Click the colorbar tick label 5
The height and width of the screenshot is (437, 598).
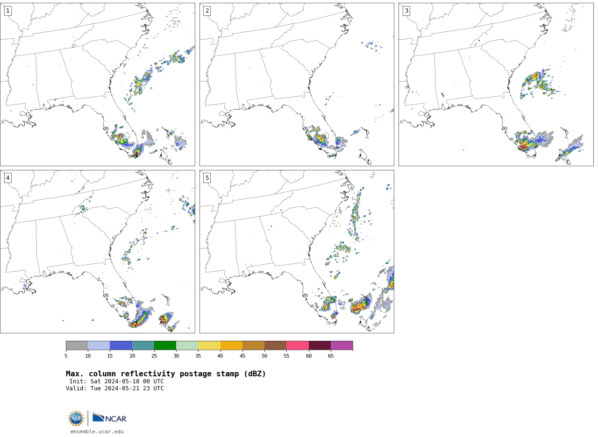pos(66,356)
